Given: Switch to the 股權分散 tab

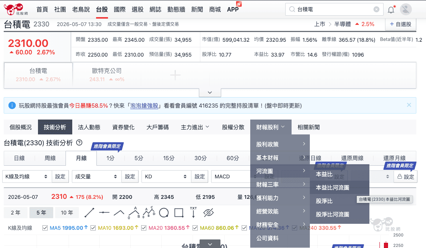Looking at the screenshot, I should click(x=233, y=127).
